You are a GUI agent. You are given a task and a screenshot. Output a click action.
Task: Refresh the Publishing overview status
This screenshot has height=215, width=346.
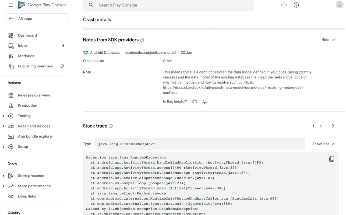[62, 66]
